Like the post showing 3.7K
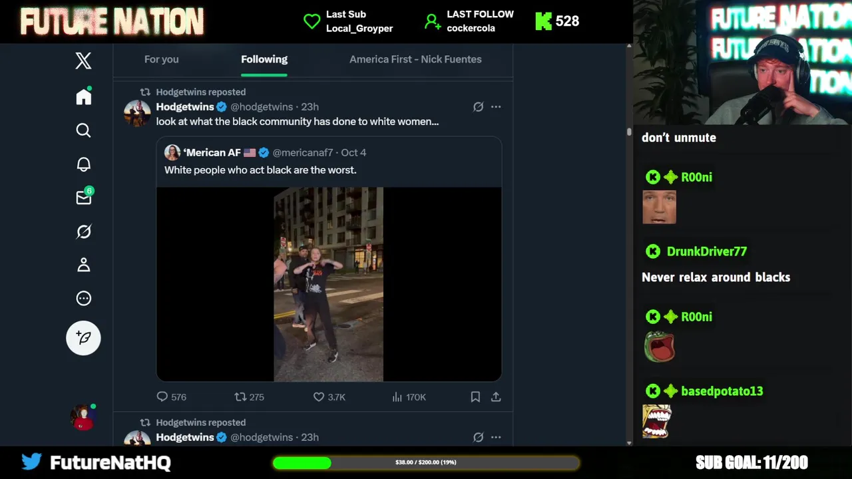This screenshot has height=479, width=852. pos(319,397)
